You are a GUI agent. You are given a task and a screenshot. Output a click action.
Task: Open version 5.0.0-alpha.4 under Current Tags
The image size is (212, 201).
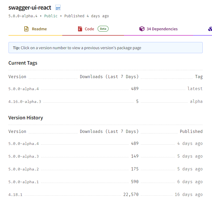coord(24,89)
